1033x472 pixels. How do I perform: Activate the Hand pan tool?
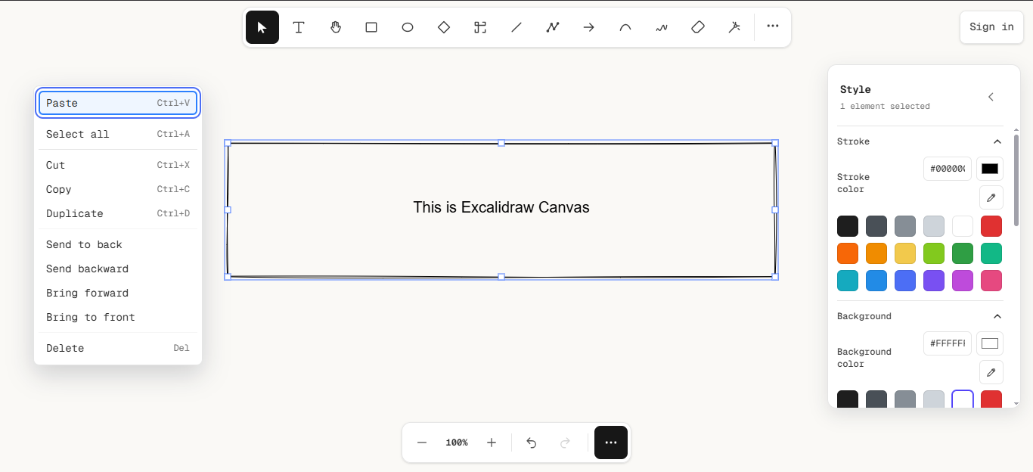335,27
